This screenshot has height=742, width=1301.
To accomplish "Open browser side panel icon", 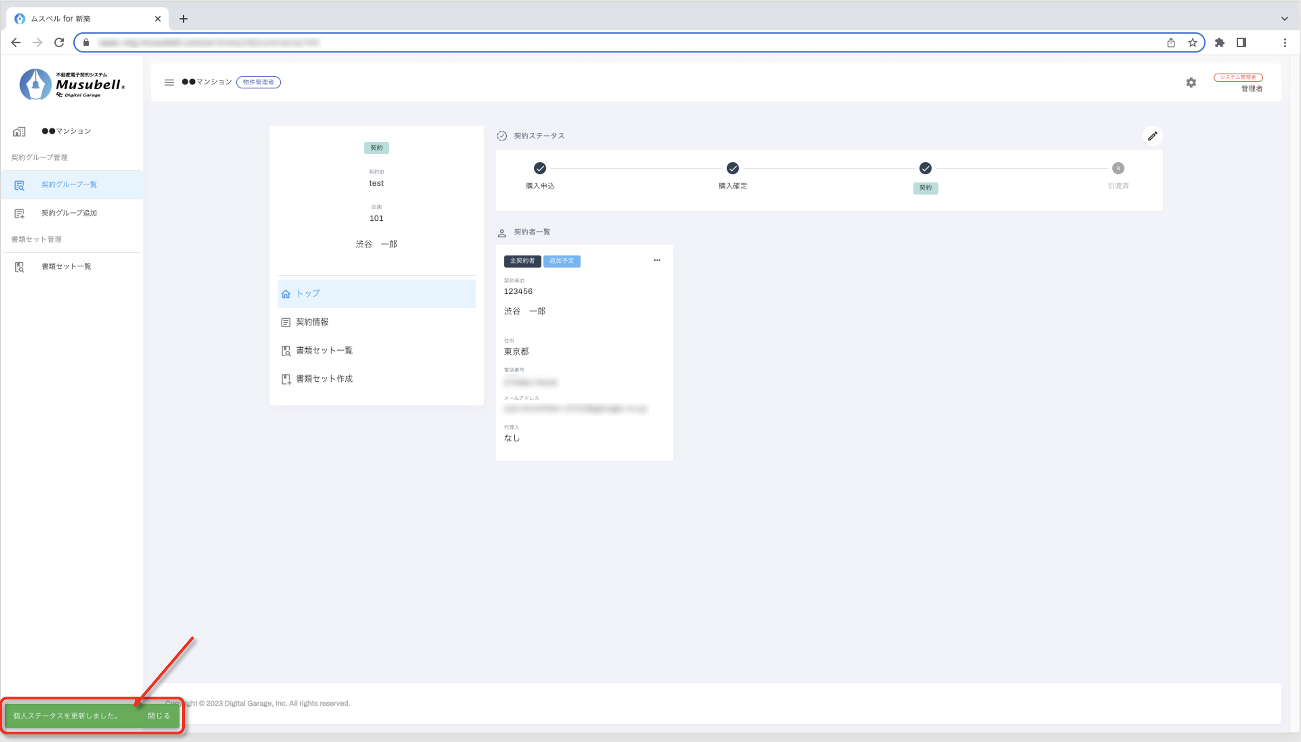I will 1241,42.
